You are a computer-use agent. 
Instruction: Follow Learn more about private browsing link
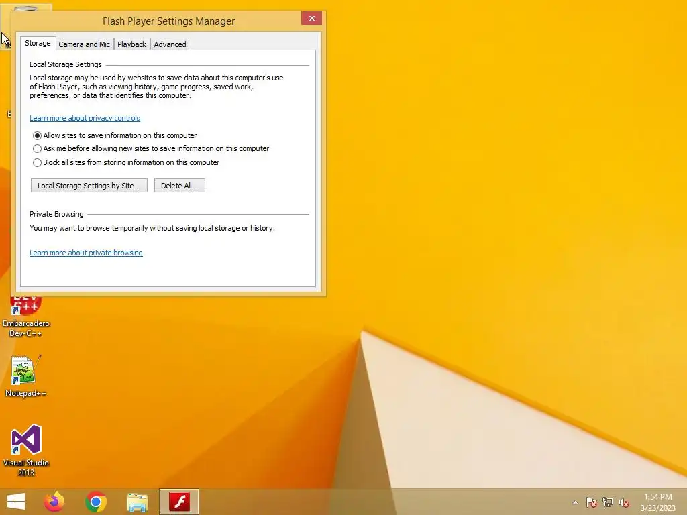pos(86,253)
